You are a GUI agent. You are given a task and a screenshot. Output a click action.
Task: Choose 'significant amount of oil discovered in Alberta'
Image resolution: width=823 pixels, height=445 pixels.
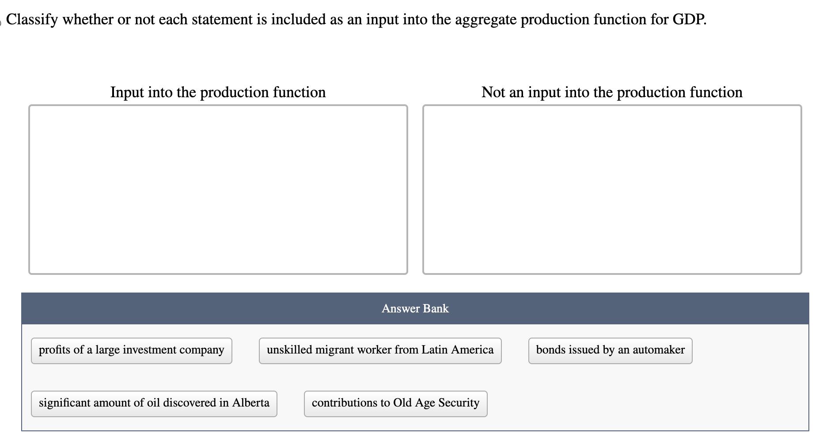pos(154,403)
